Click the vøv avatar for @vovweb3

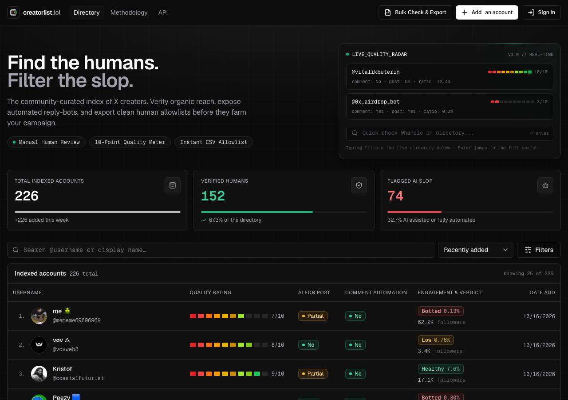[39, 345]
